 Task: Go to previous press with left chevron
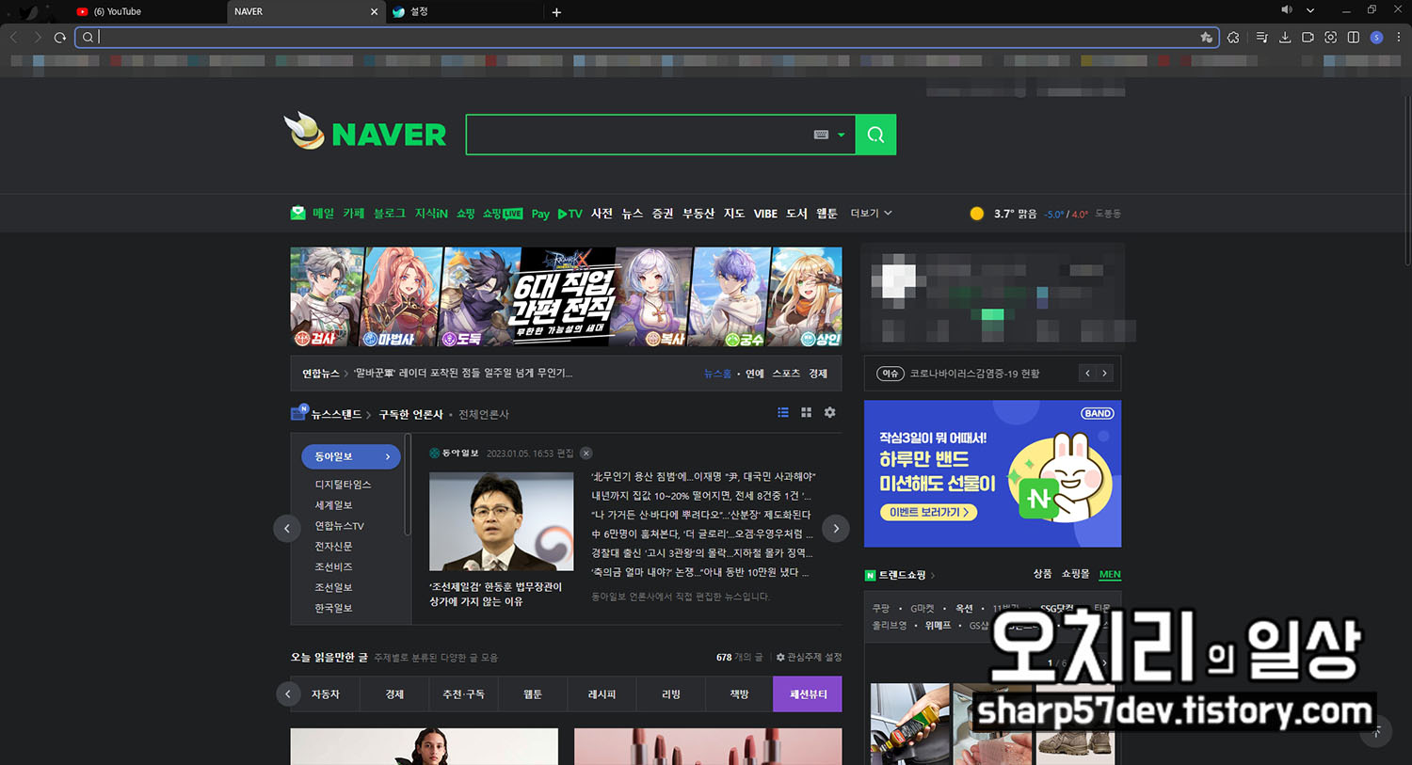tap(287, 529)
